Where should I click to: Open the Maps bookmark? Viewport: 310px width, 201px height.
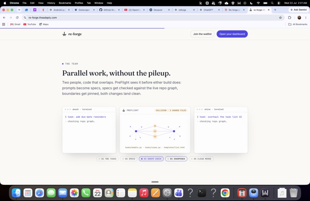[44, 24]
